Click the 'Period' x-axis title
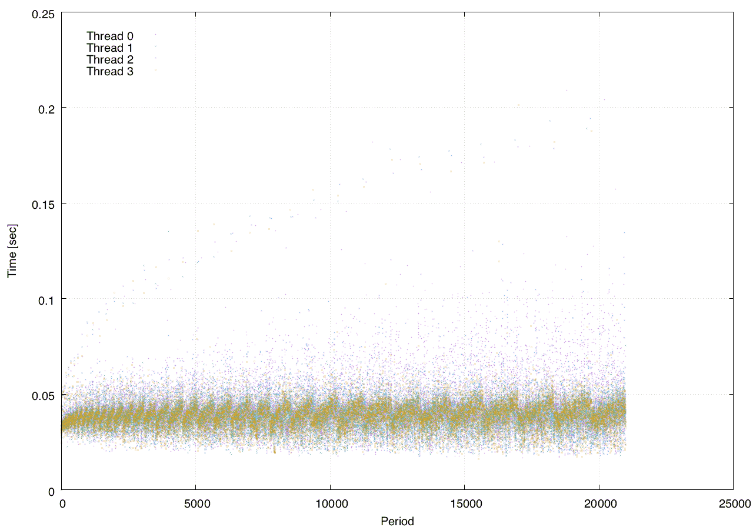Viewport: 753px width, 527px height. tap(398, 521)
